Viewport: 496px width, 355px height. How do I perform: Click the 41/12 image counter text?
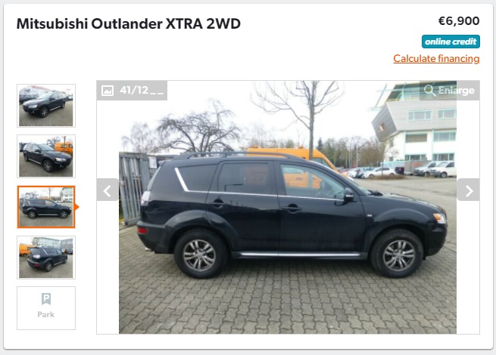(142, 91)
